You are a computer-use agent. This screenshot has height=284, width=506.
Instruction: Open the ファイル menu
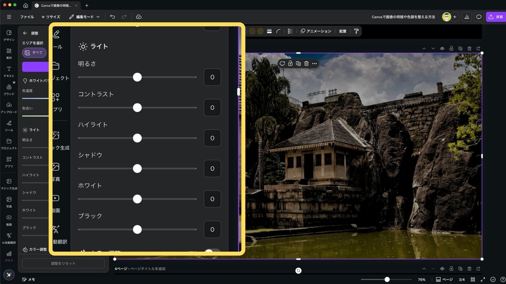(x=27, y=17)
